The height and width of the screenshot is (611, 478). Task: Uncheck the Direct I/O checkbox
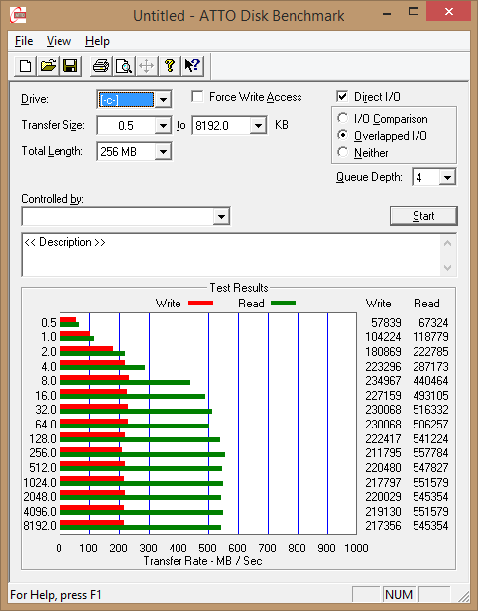(342, 96)
